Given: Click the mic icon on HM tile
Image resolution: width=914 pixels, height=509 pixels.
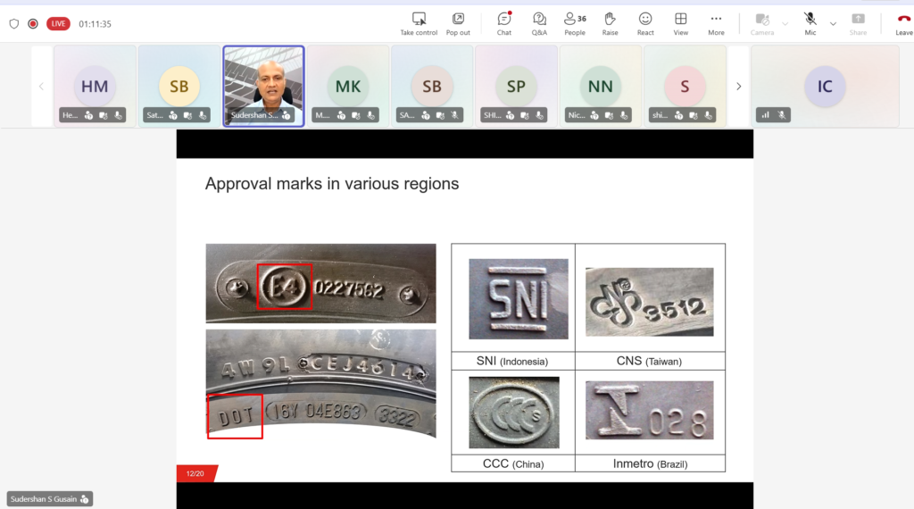Looking at the screenshot, I should (119, 115).
